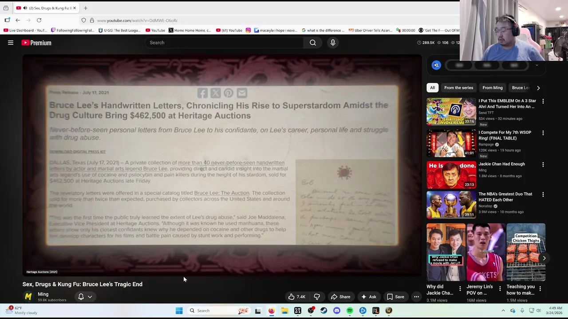
Task: Show next Shorts with the arrow
Action: click(x=544, y=258)
